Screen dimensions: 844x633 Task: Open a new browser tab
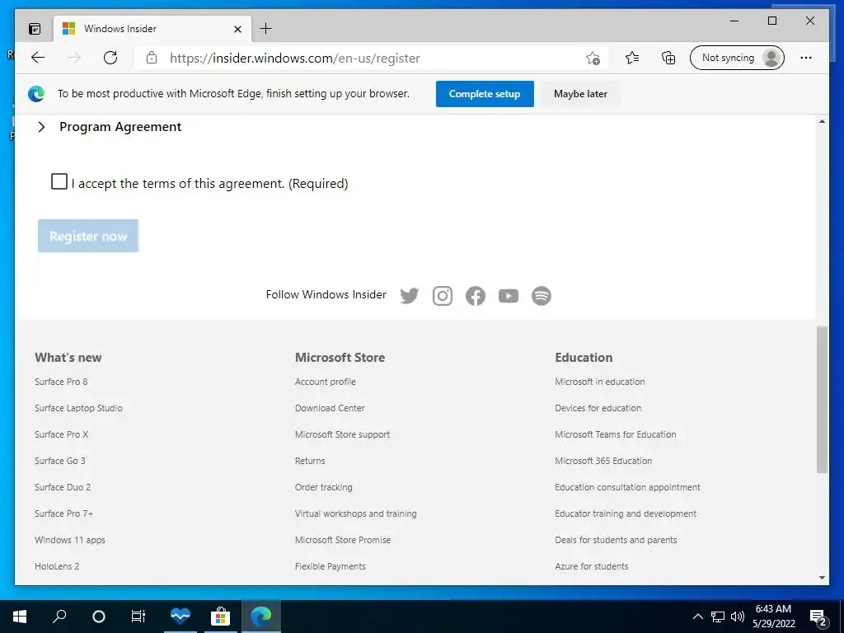pyautogui.click(x=265, y=29)
